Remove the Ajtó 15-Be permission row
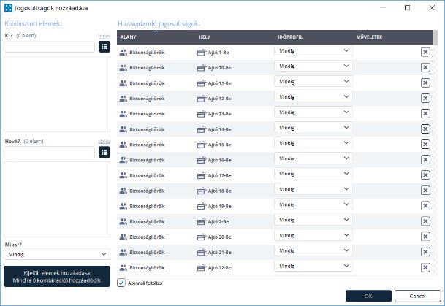 425,145
